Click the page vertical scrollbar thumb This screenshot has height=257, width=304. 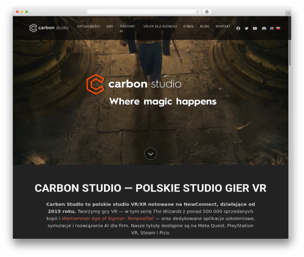(290, 53)
